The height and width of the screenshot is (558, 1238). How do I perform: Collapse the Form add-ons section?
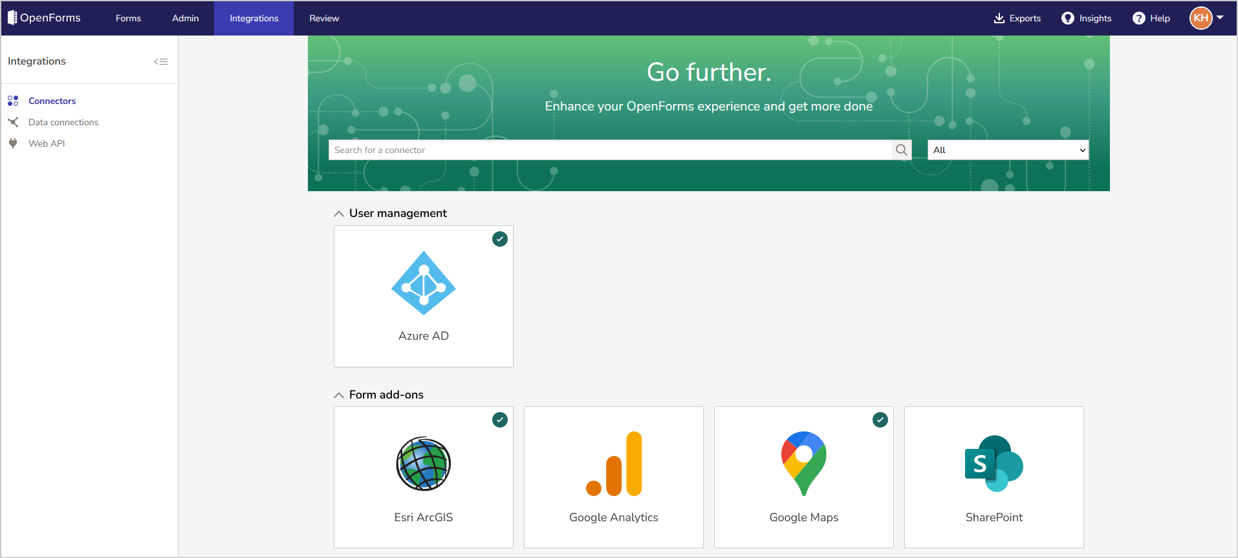pyautogui.click(x=338, y=395)
